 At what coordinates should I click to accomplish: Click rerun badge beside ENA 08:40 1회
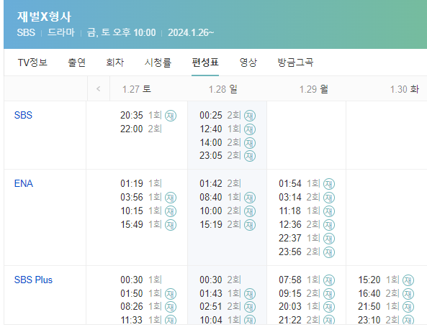[249, 198]
